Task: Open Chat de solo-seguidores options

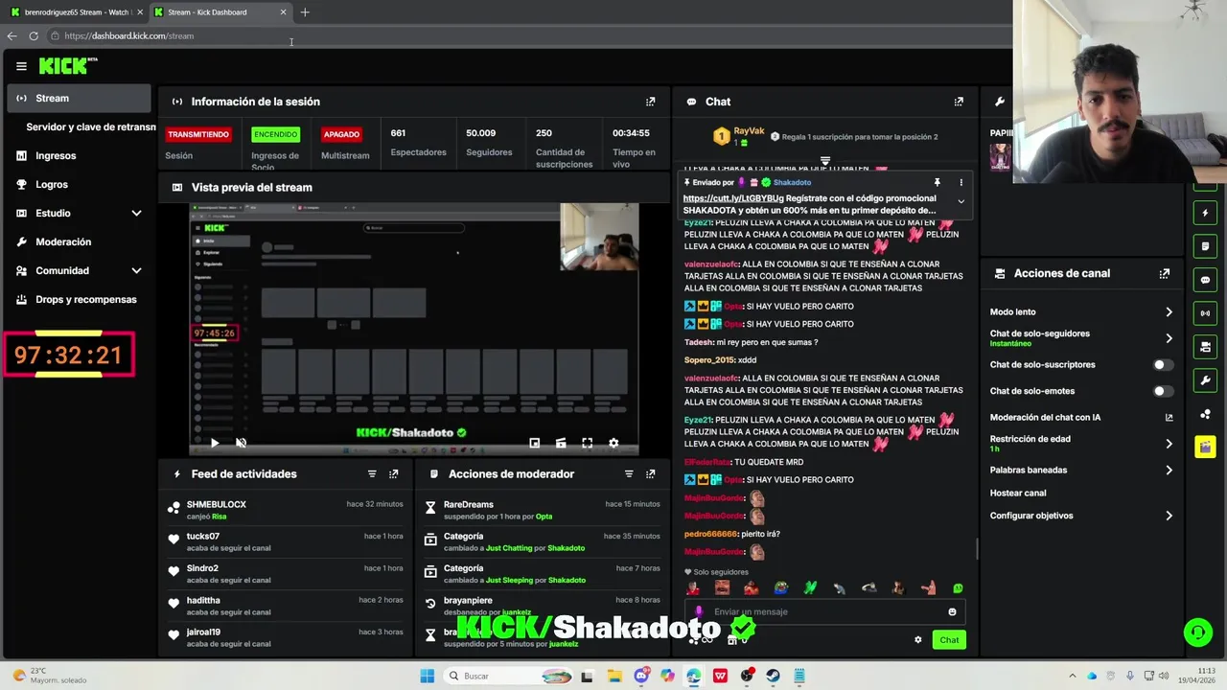Action: pyautogui.click(x=1081, y=337)
